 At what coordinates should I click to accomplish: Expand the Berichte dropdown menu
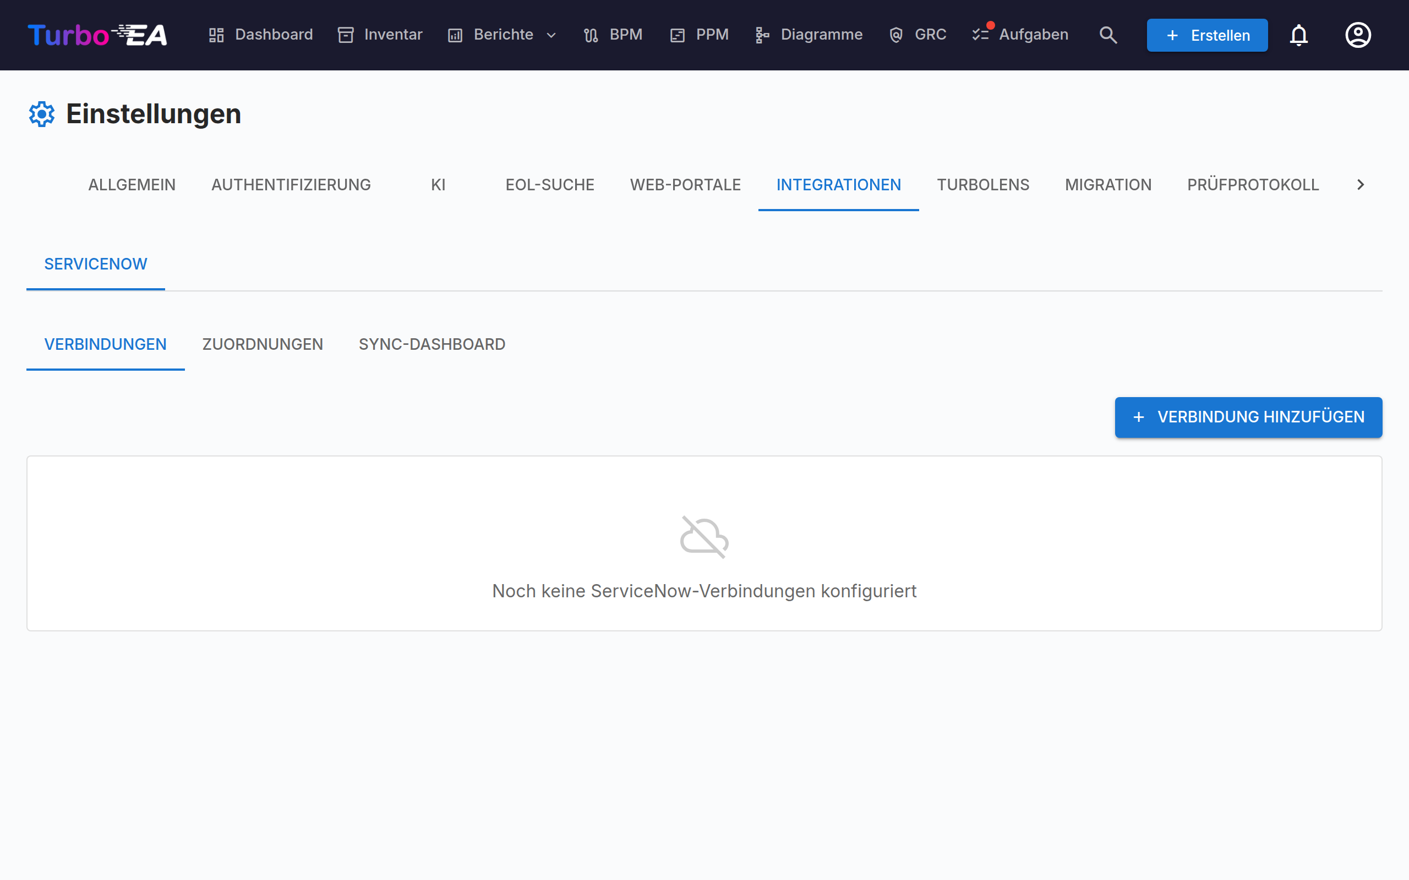pos(503,35)
